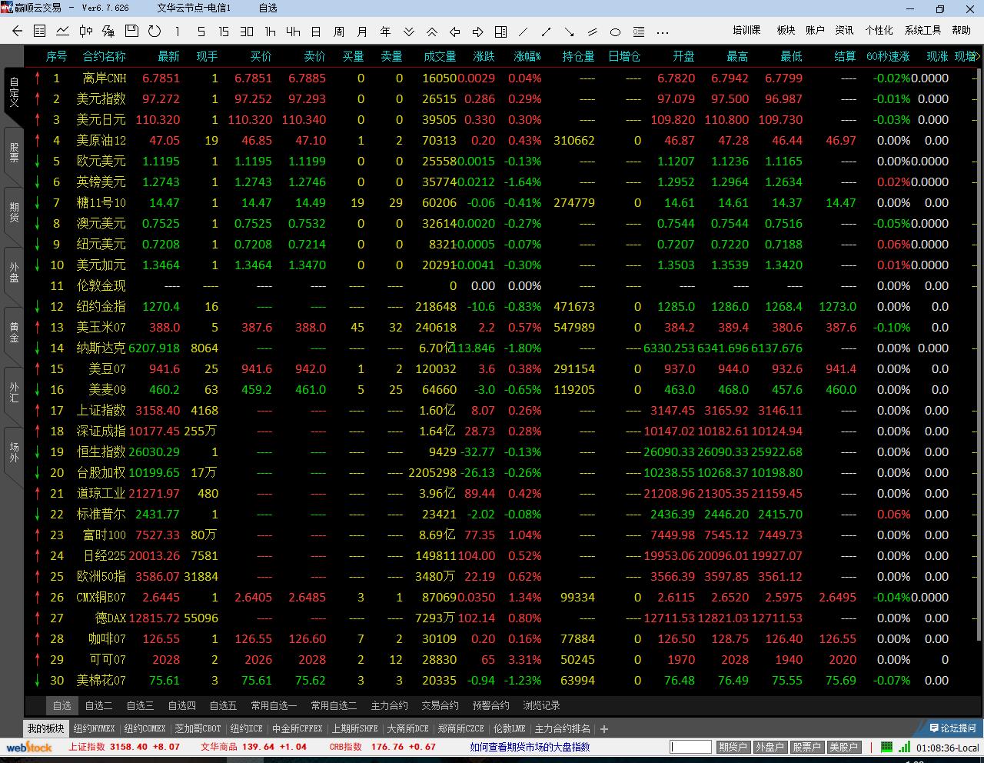The width and height of the screenshot is (984, 763).
Task: Click the 期货户 account button
Action: (733, 747)
